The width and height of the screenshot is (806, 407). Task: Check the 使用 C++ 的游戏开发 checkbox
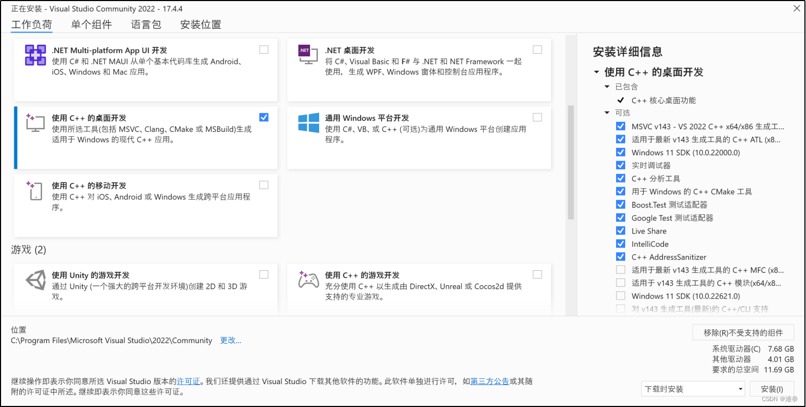[537, 274]
